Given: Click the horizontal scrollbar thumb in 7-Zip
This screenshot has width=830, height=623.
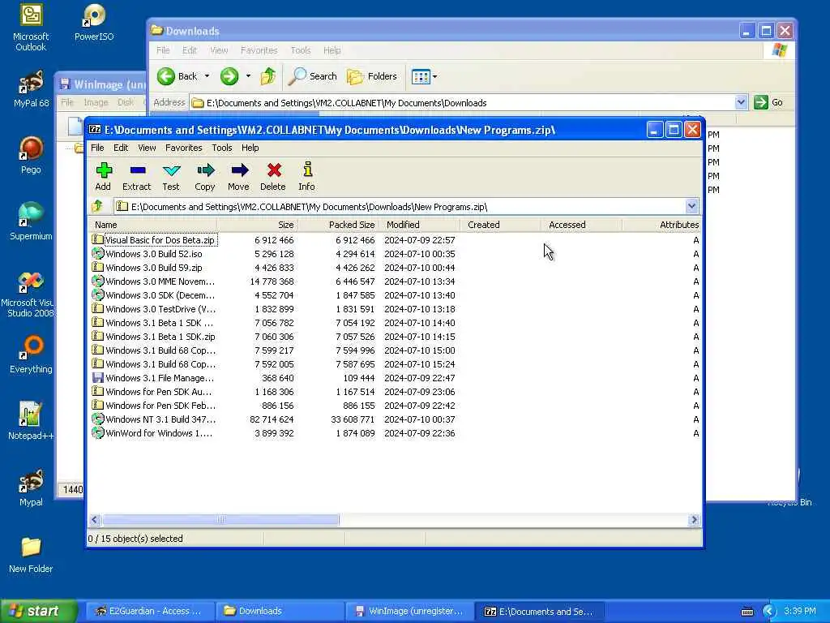Looking at the screenshot, I should 220,520.
